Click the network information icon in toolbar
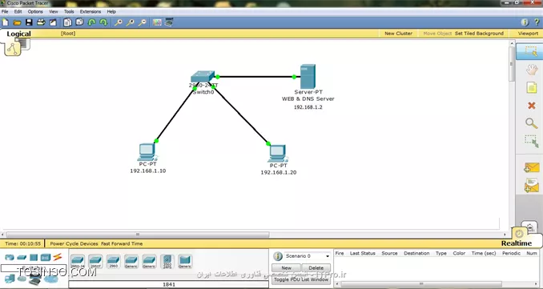Image resolution: width=543 pixels, height=289 pixels. click(525, 22)
